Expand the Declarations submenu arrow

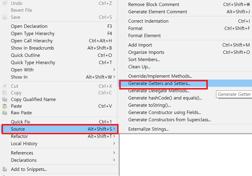click(x=114, y=160)
